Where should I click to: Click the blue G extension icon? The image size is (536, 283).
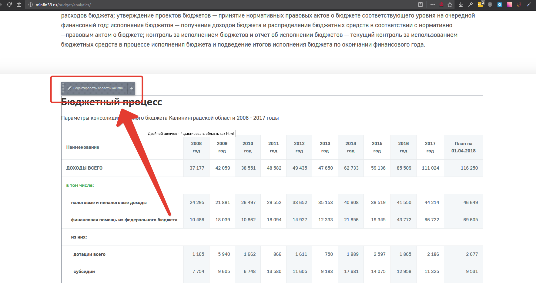click(x=500, y=5)
